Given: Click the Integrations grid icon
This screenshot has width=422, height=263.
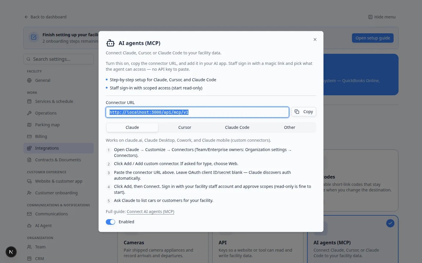Looking at the screenshot, I should (29, 148).
